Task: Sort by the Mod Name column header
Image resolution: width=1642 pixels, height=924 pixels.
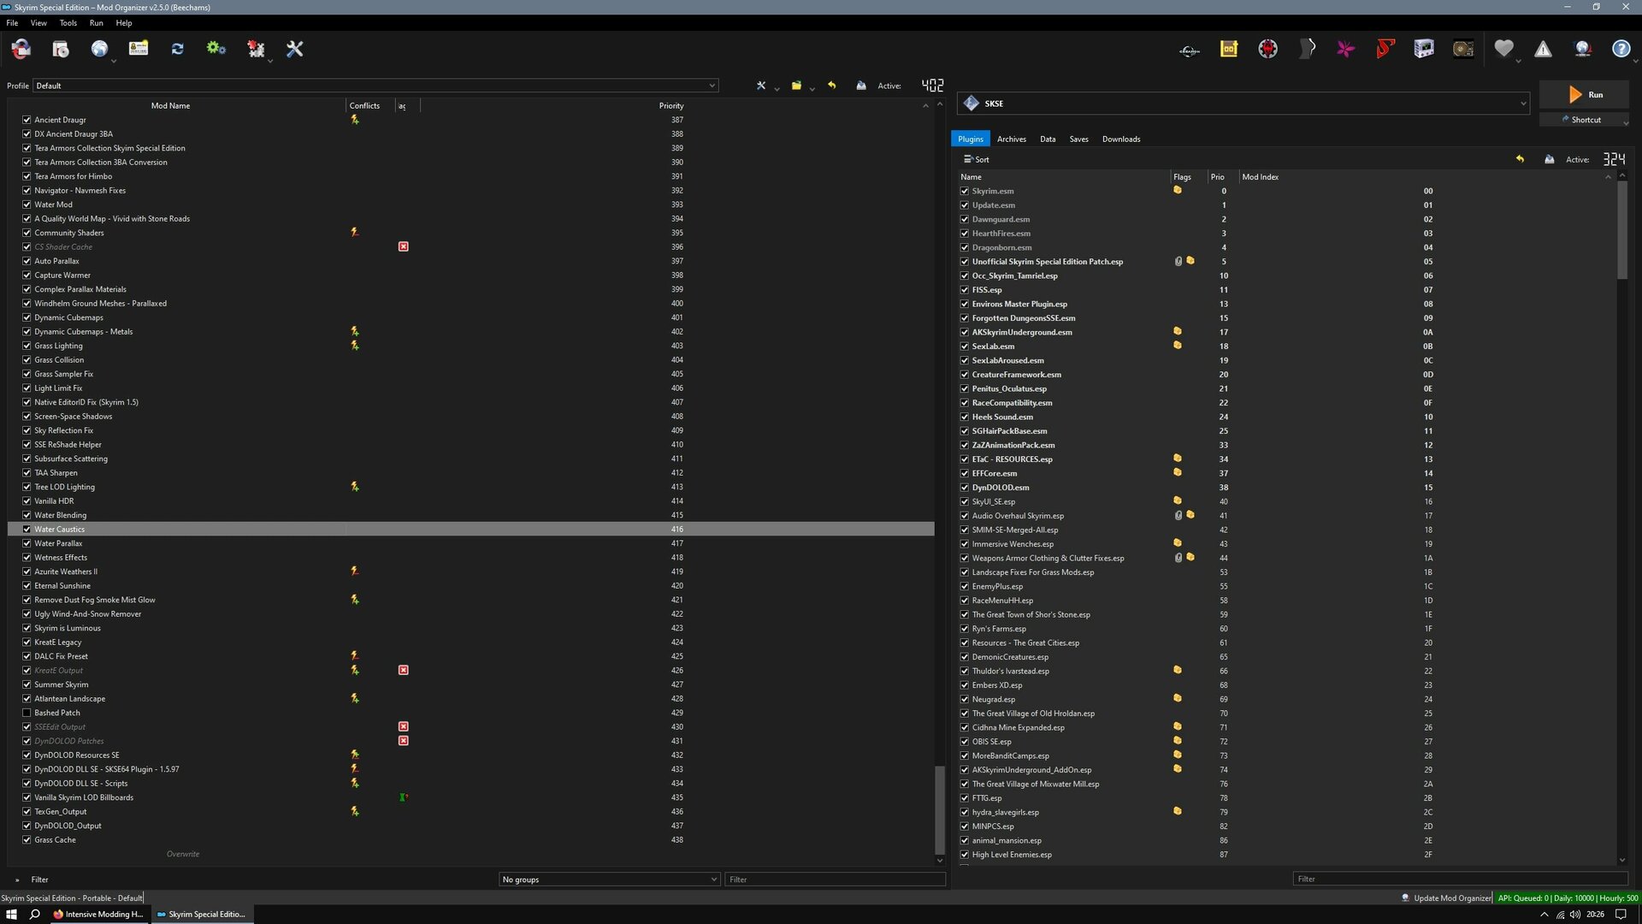Action: (x=170, y=106)
